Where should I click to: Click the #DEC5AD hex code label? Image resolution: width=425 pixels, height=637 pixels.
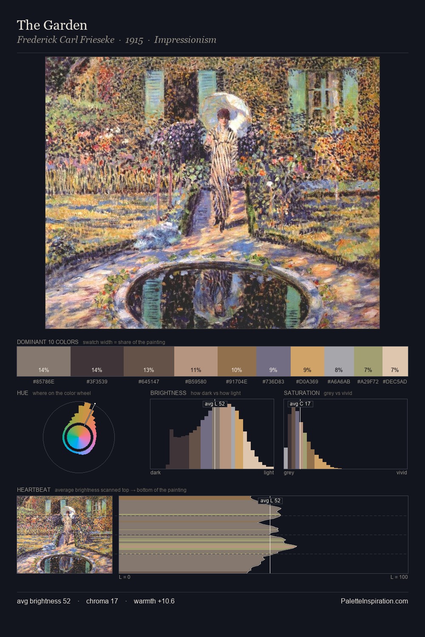coord(395,381)
